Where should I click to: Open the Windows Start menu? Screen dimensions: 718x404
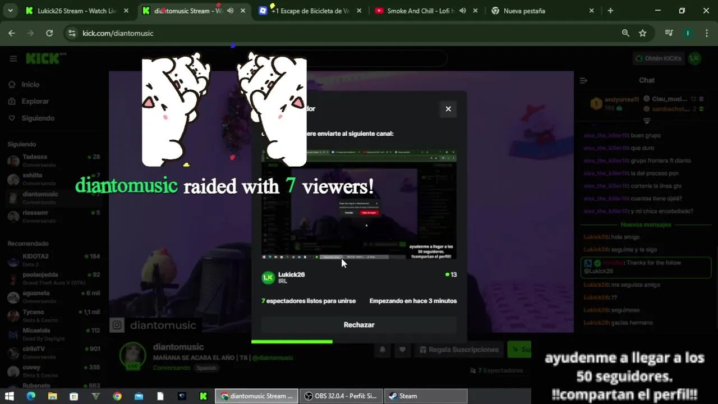10,396
